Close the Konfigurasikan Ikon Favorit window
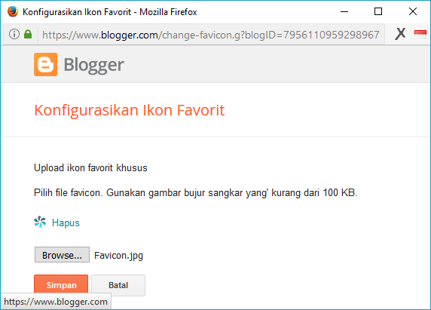The height and width of the screenshot is (310, 431). (413, 11)
